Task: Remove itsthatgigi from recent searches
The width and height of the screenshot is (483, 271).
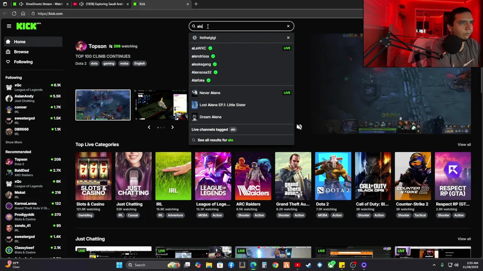Action: (288, 38)
